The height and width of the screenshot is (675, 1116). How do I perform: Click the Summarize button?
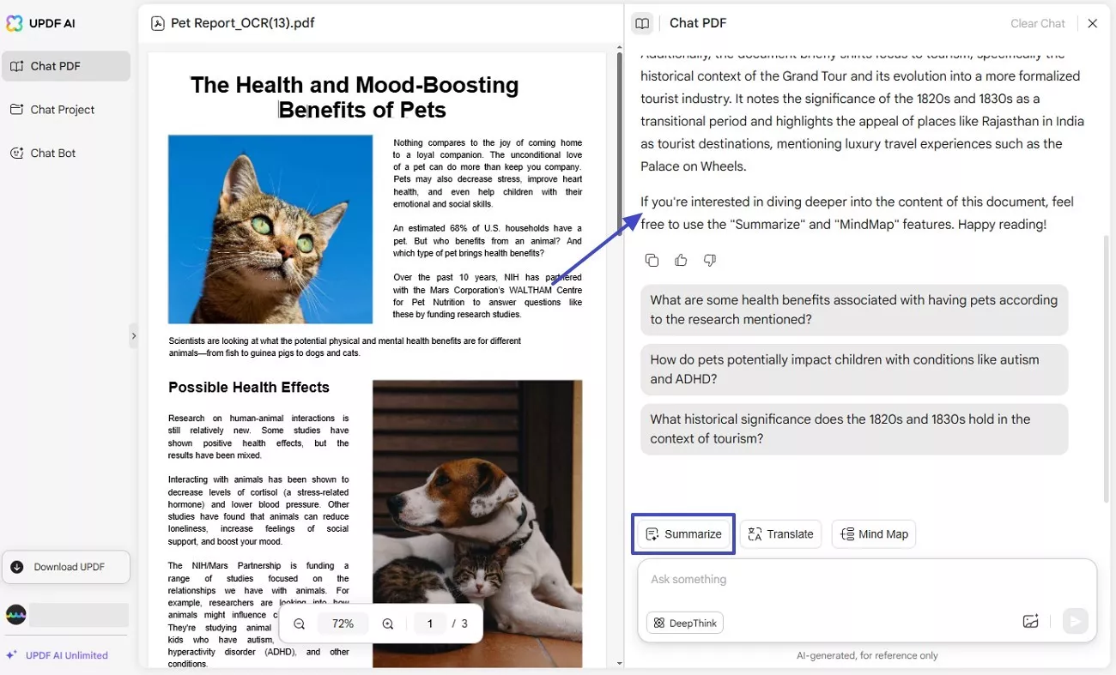click(684, 534)
